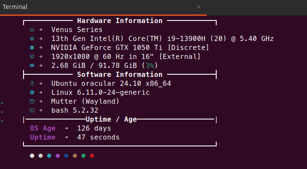Click the memory icon beside 2.68 GiB
This screenshot has height=169, width=307.
click(x=32, y=66)
